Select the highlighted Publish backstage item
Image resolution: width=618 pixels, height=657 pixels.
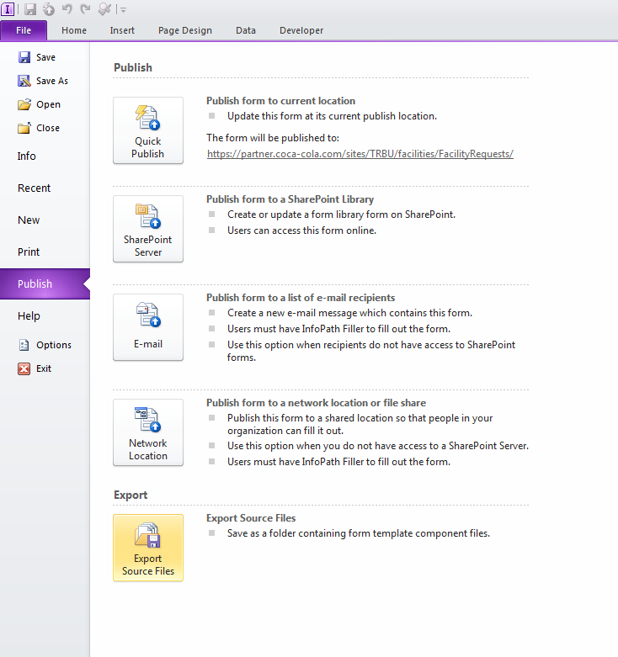(x=45, y=283)
